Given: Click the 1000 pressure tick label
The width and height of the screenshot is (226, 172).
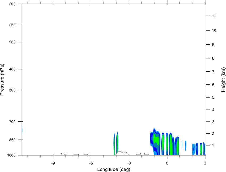Looking at the screenshot, I should 11,155.
